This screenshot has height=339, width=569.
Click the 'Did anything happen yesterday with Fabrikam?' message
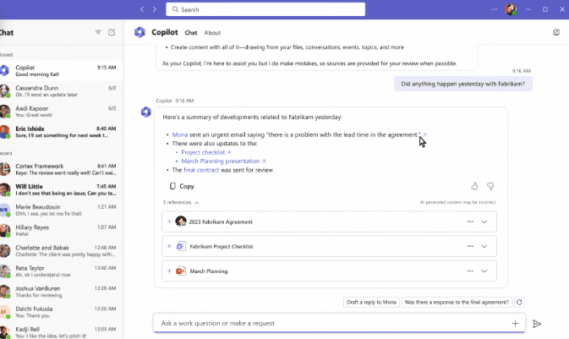(x=463, y=84)
